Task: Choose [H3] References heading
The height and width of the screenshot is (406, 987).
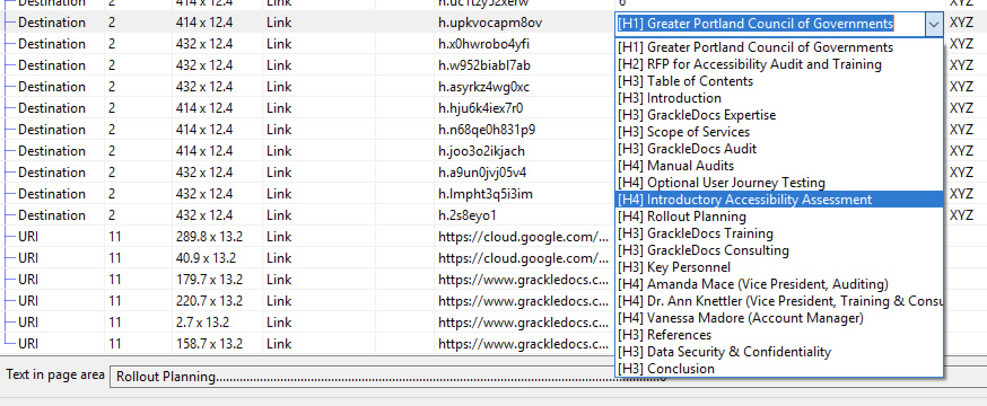Action: point(779,335)
